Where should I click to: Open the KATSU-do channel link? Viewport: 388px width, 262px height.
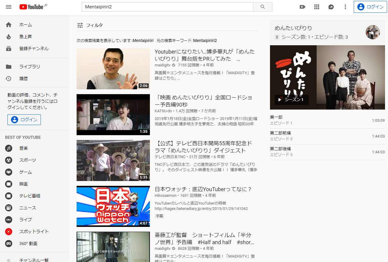click(x=163, y=111)
